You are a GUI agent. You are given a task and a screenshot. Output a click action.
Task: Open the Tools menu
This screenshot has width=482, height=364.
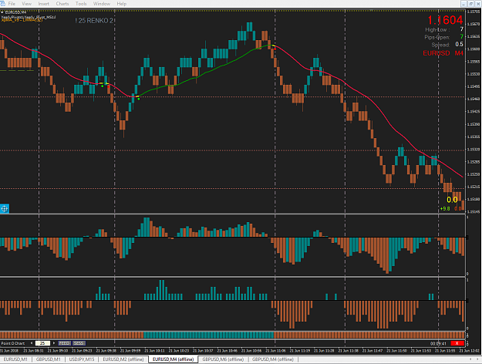[x=81, y=4]
